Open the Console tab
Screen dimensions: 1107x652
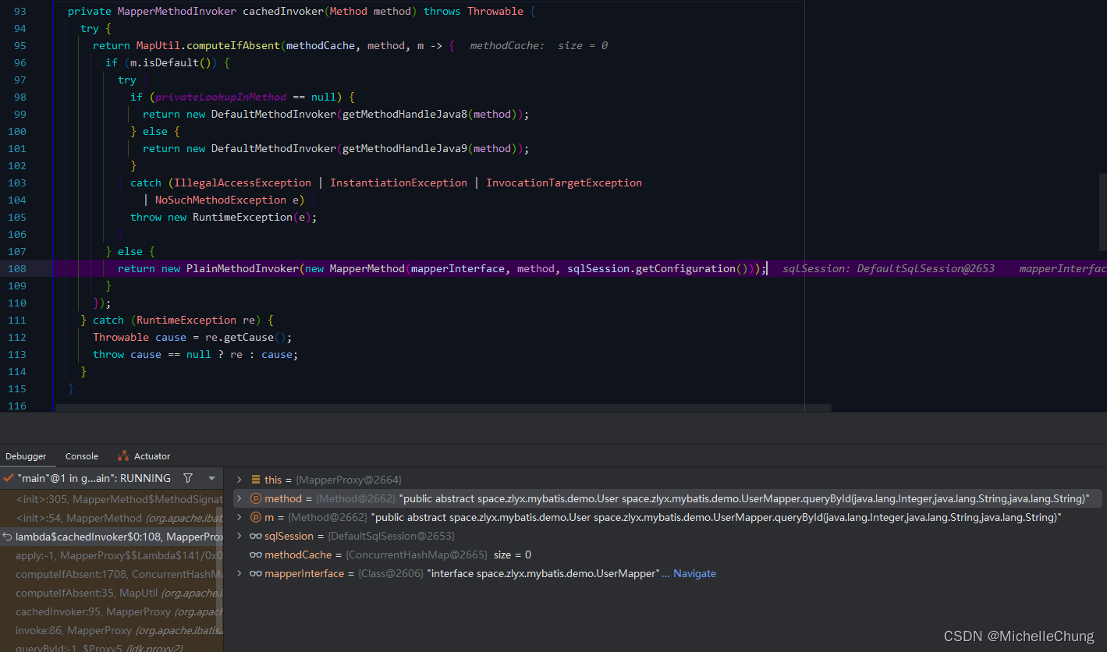pos(82,456)
